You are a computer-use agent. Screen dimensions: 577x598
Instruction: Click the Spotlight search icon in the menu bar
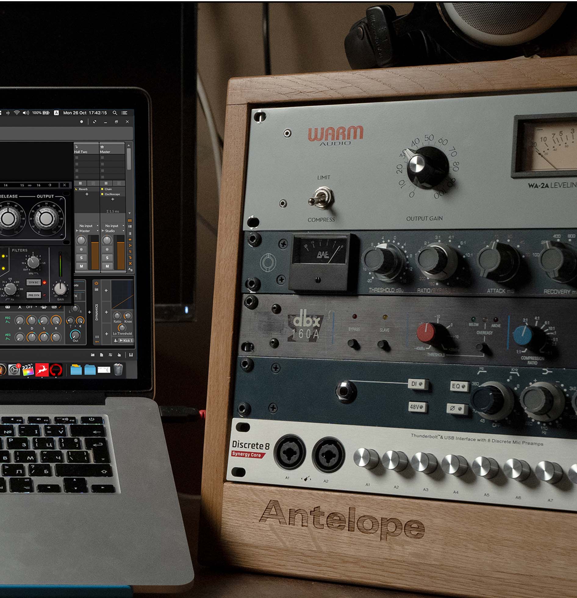114,112
